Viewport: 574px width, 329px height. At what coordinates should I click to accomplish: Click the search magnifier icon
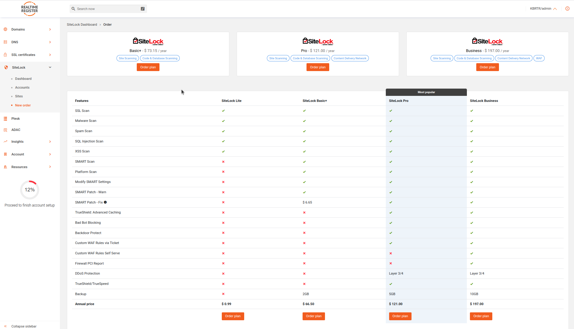[73, 9]
